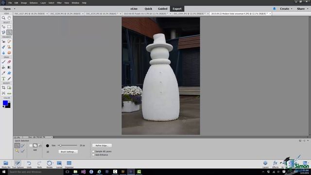Expand the Open dropdown arrow
The image size is (311, 175).
(x=15, y=9)
